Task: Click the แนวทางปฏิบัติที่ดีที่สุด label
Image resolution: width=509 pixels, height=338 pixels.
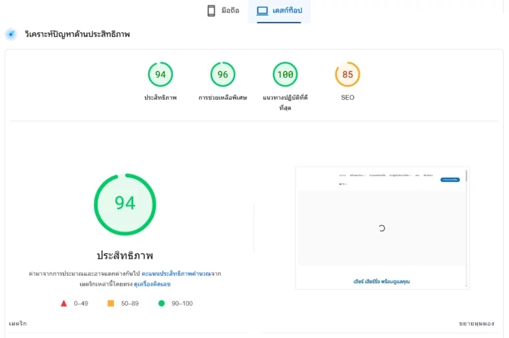Action: pos(285,103)
